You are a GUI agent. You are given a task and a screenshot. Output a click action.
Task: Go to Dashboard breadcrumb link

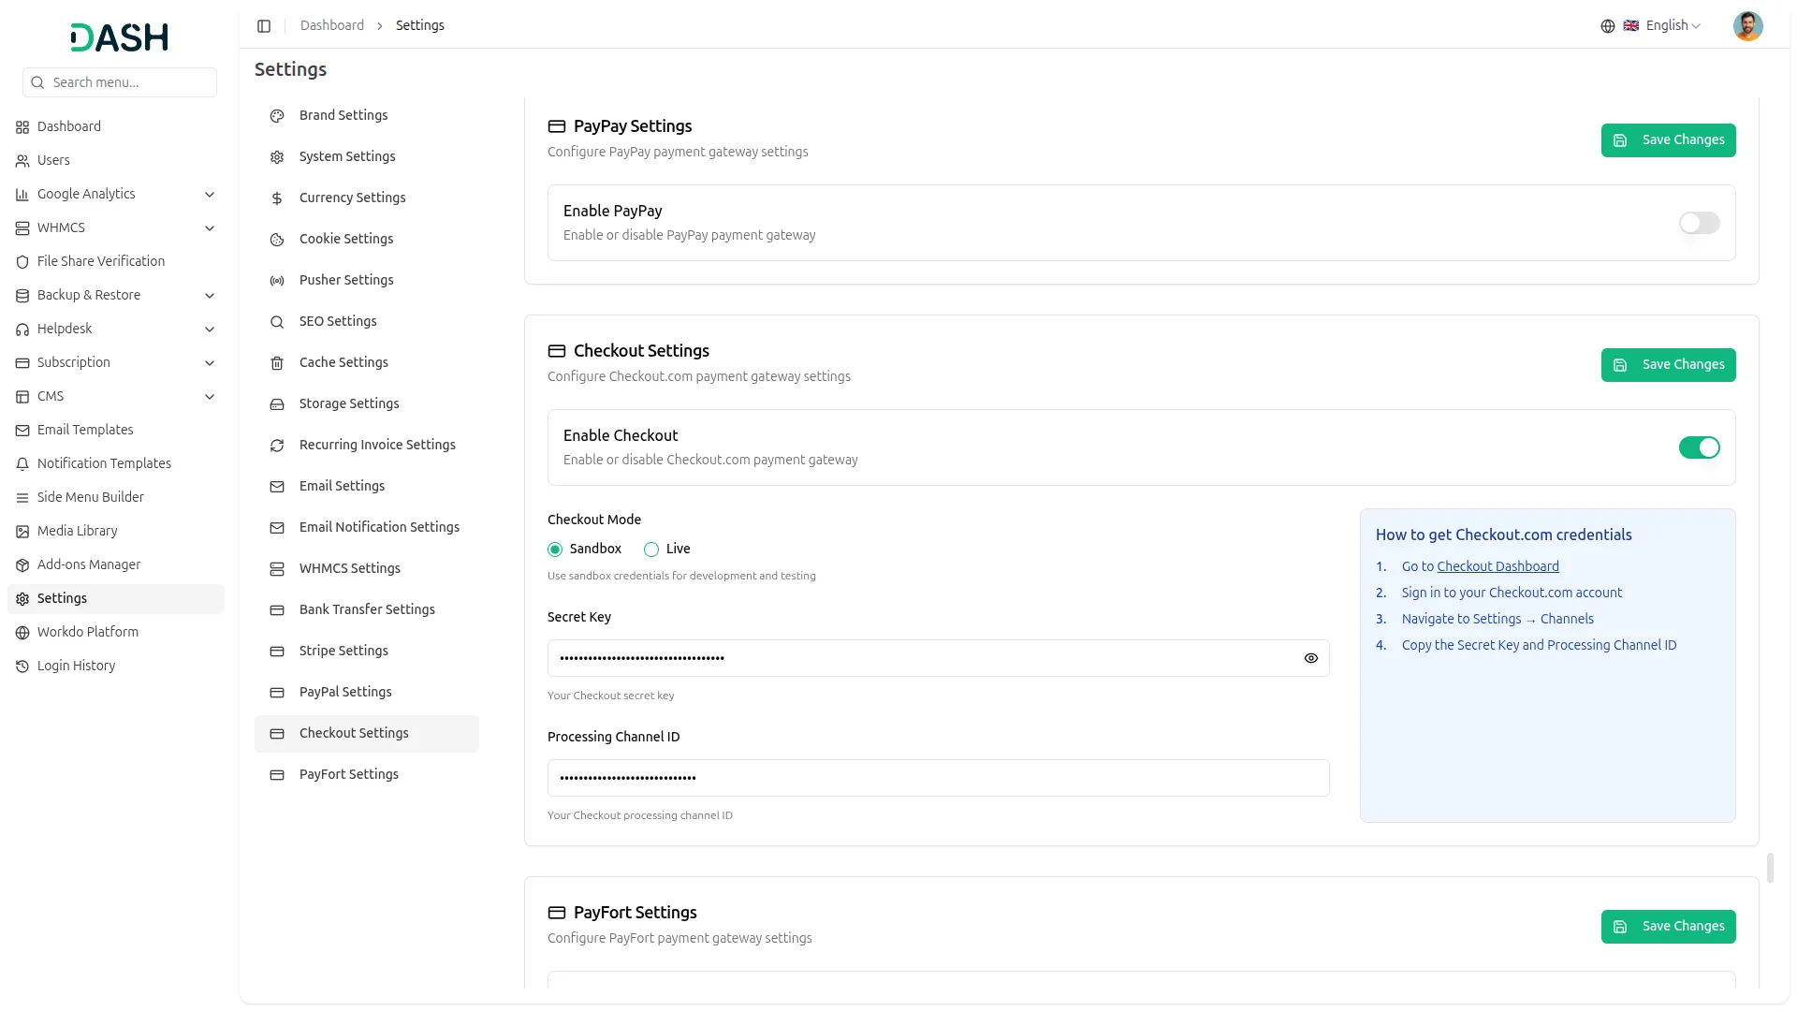click(332, 26)
